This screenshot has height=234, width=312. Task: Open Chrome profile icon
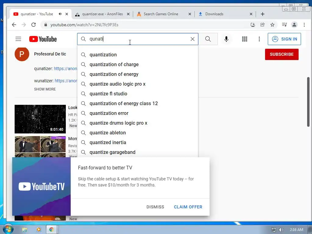tap(294, 25)
